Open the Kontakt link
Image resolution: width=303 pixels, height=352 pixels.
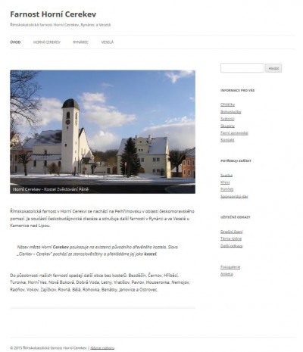coord(227,140)
